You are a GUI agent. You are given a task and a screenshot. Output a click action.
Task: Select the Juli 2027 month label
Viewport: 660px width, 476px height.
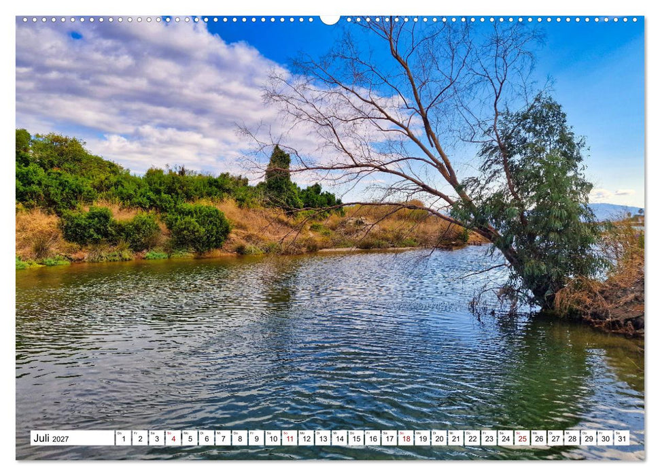[x=51, y=439]
